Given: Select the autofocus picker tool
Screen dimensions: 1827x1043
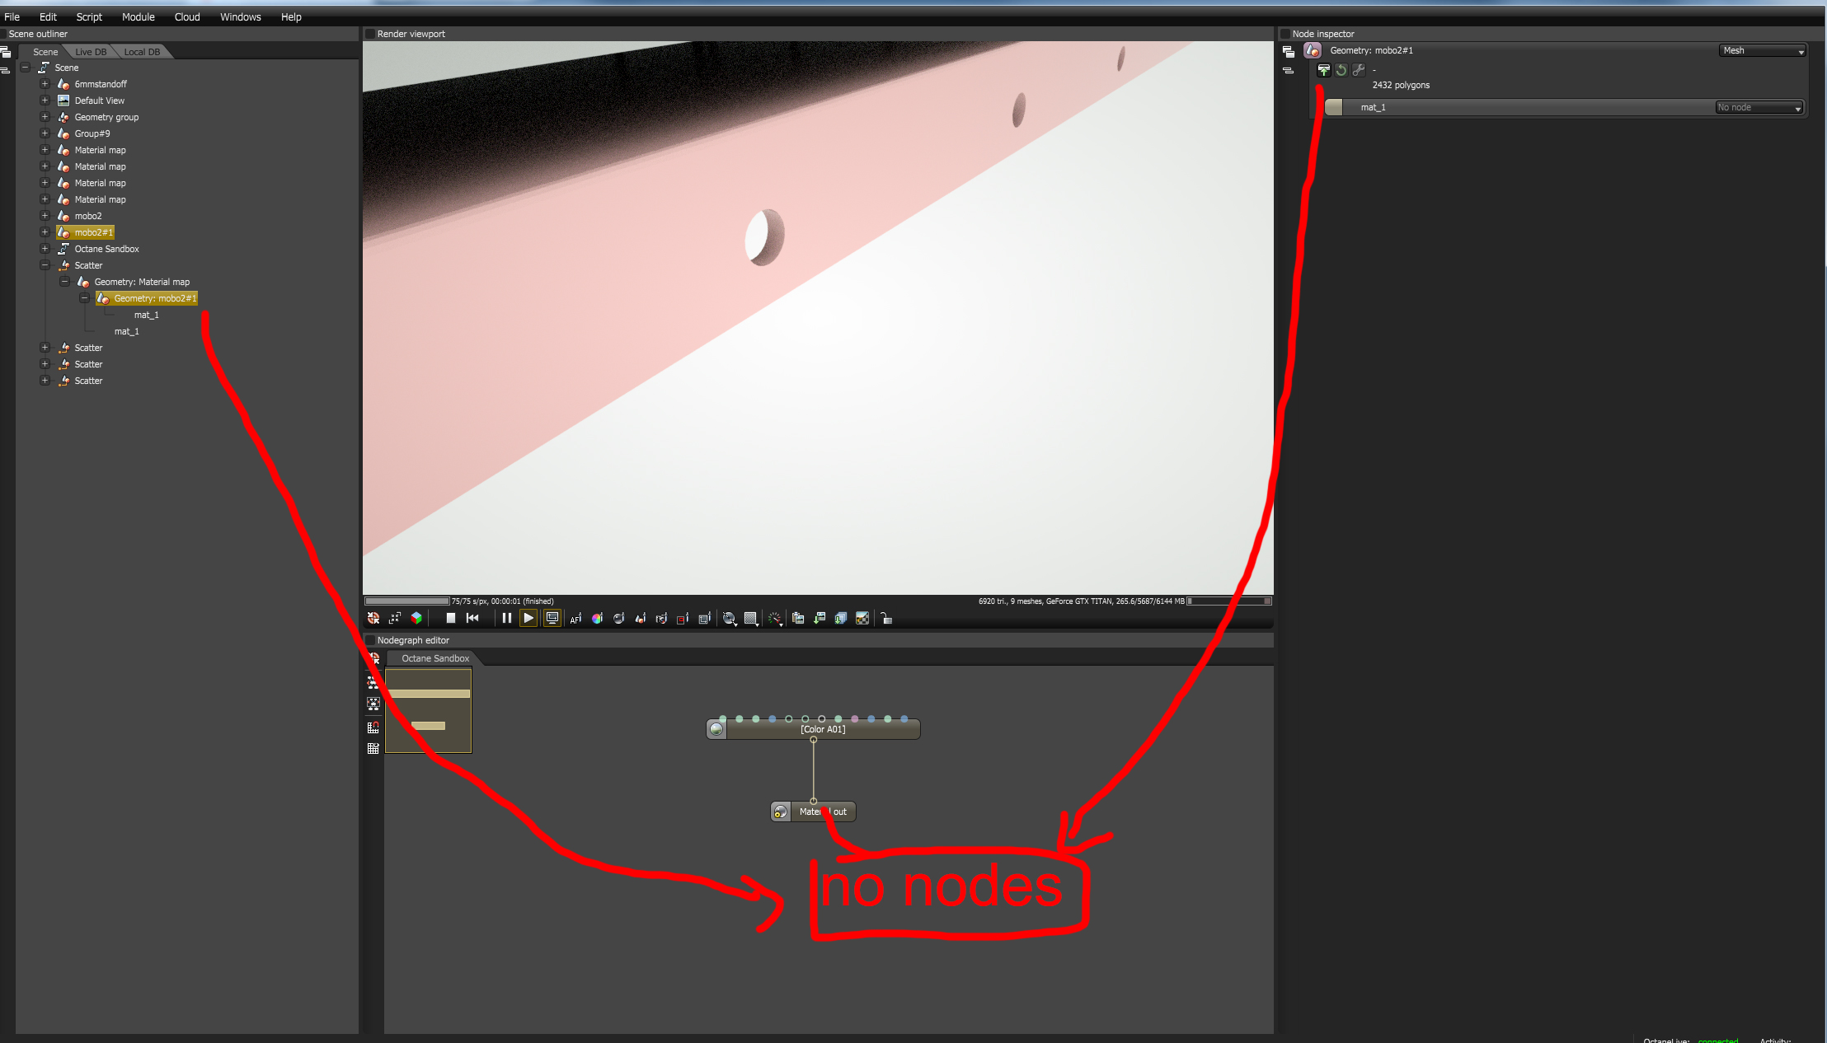Looking at the screenshot, I should [x=575, y=618].
